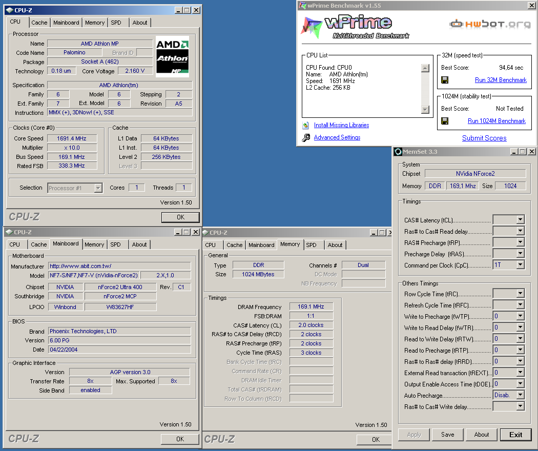Click OK in the Memory CPU-Z window
Image resolution: width=538 pixels, height=451 pixels.
374,439
